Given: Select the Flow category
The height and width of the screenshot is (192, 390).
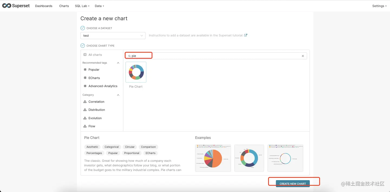Looking at the screenshot, I should point(92,126).
